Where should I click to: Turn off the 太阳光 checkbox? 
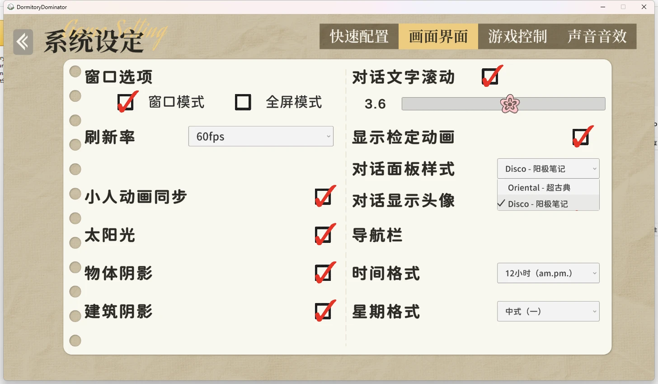[x=324, y=235]
